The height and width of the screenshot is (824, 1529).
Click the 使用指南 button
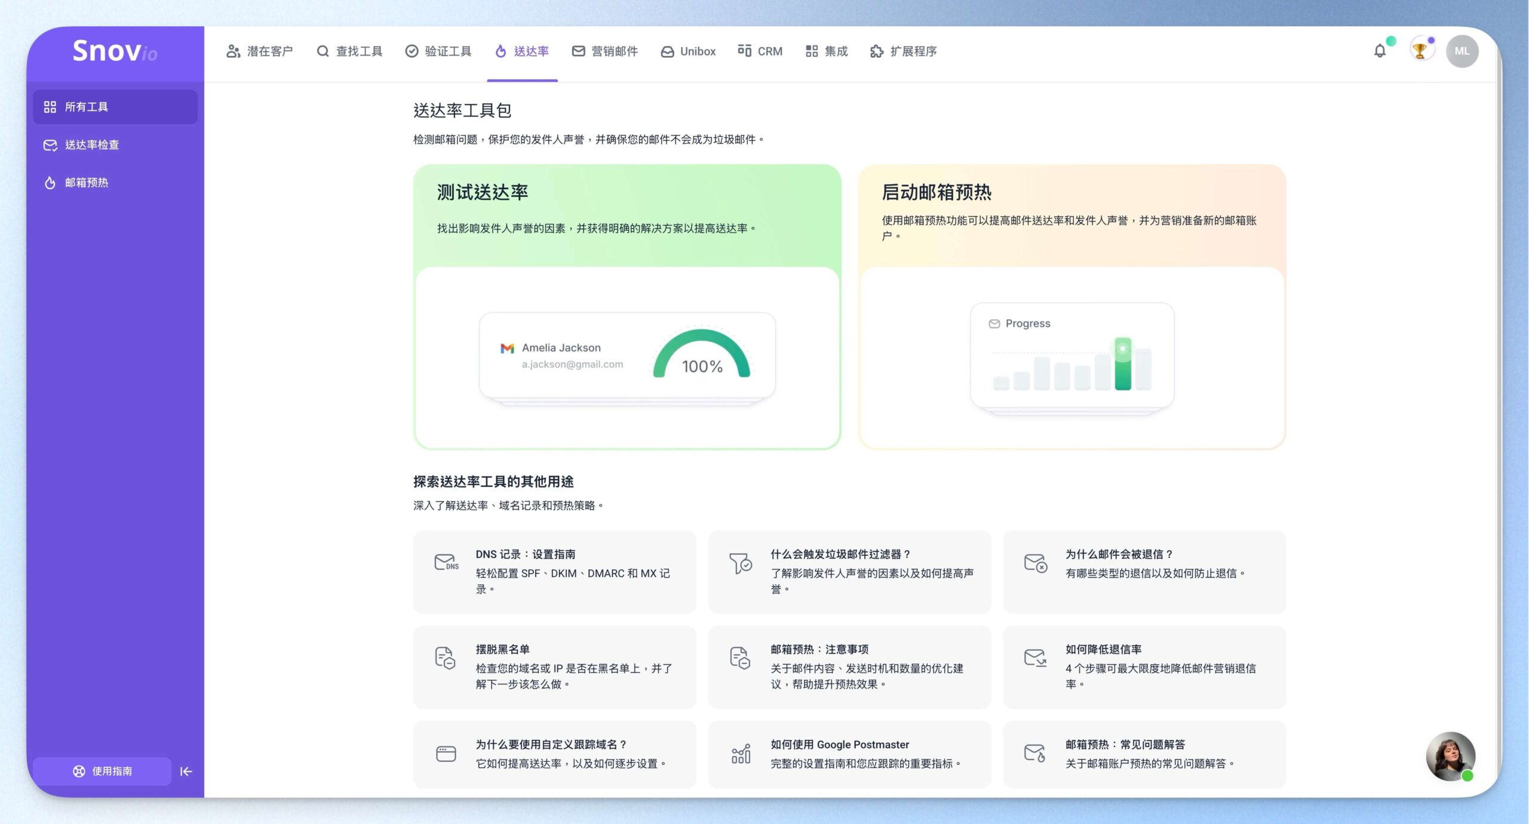[102, 771]
